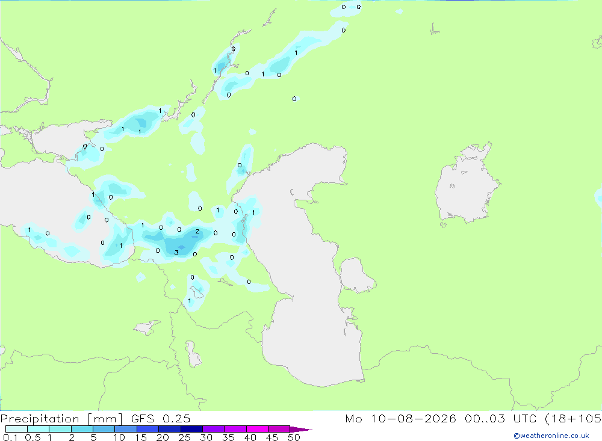Click the legend swatch between 25 and 30
The width and height of the screenshot is (602, 441).
pyautogui.click(x=191, y=429)
